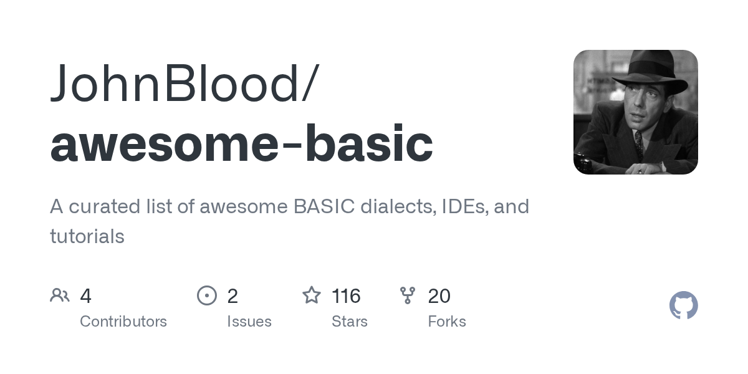Click the word "tutorials" in the description
Screen dimensions: 748x374
87,236
